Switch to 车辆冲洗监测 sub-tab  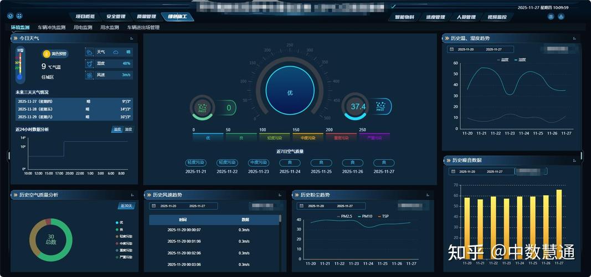point(52,28)
